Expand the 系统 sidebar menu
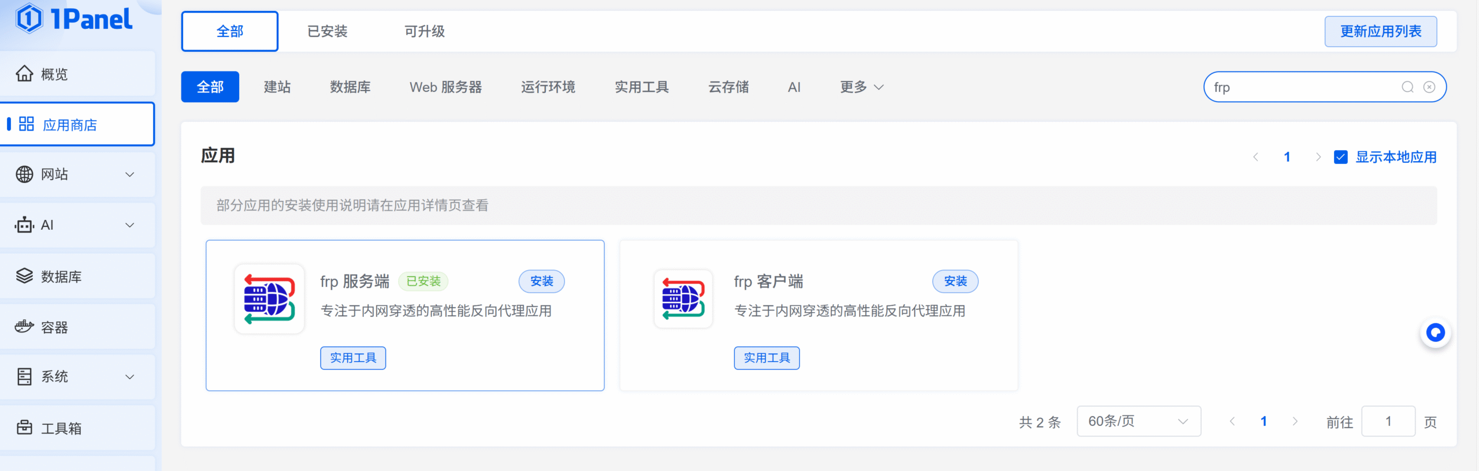 (130, 377)
